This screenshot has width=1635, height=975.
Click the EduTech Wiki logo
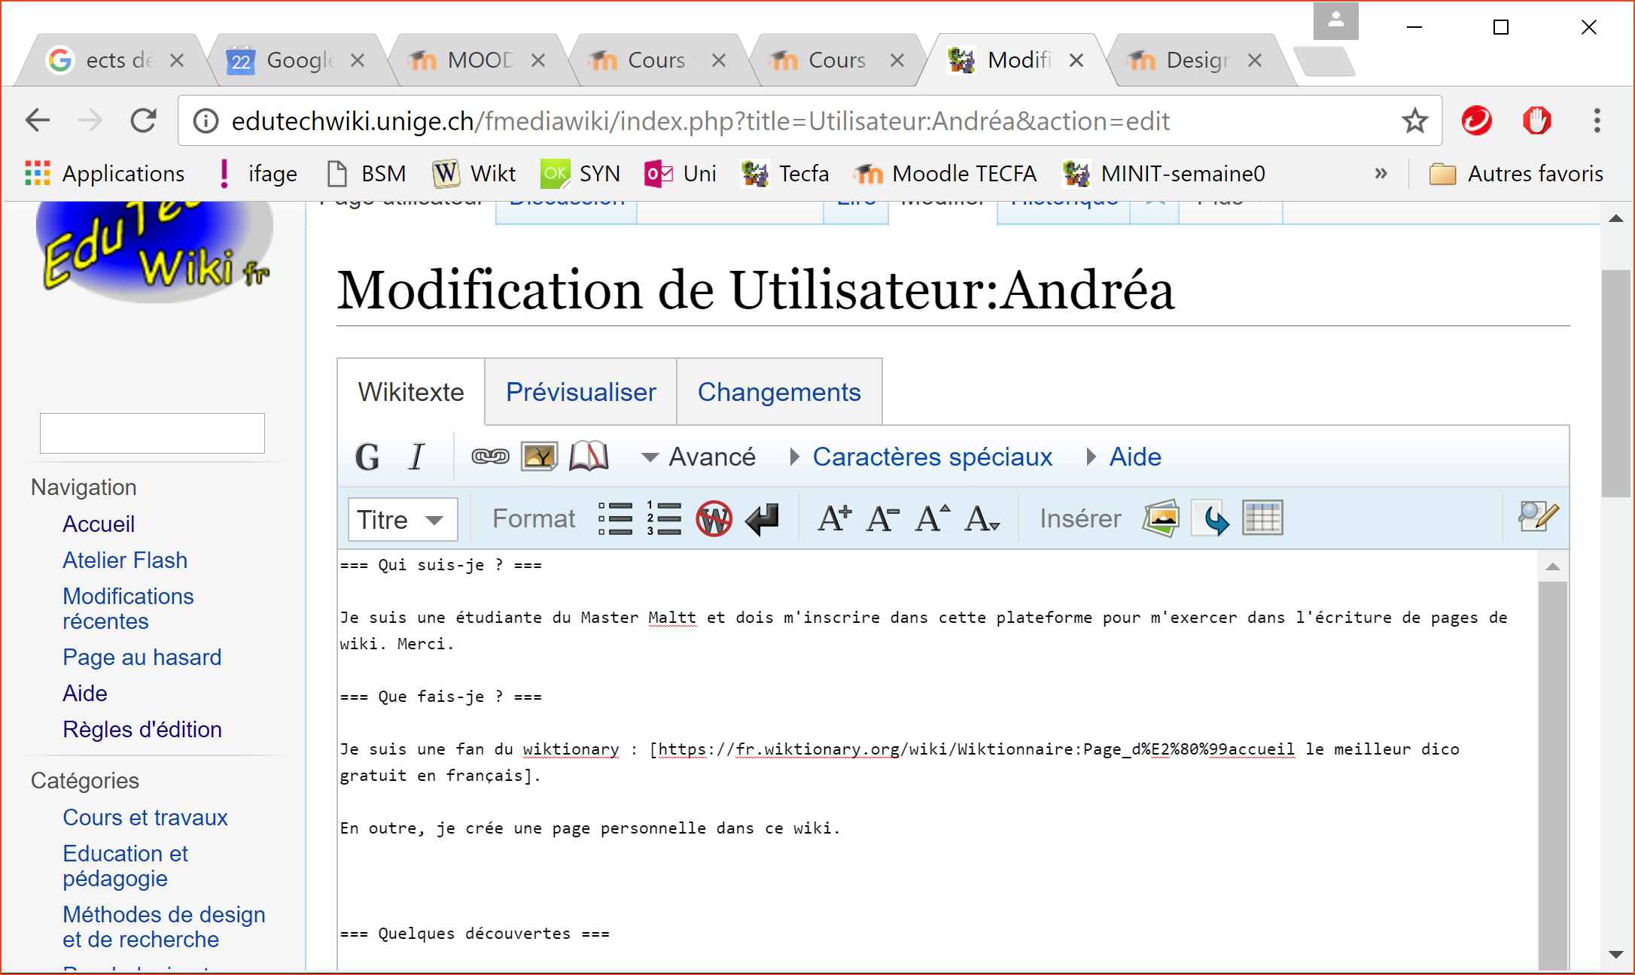click(x=155, y=251)
